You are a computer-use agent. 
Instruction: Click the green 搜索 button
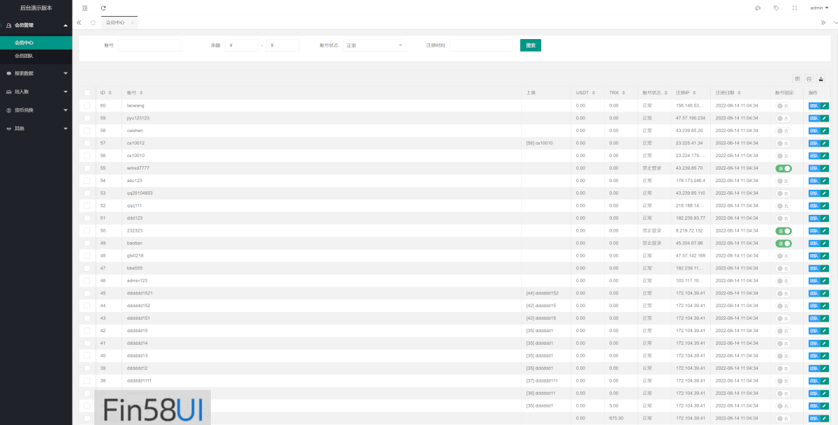coord(530,45)
